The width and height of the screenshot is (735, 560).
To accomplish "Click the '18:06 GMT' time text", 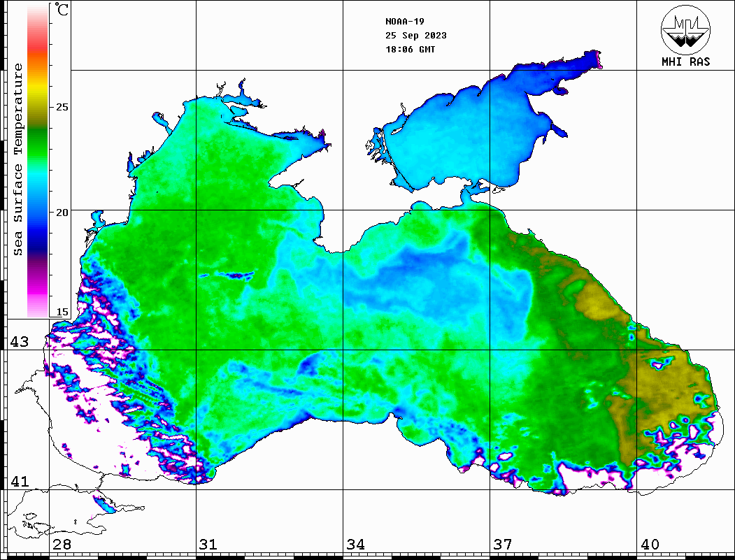I will [x=411, y=49].
